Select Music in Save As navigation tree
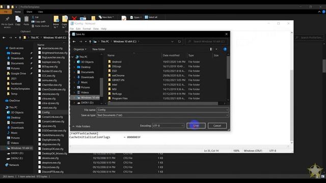 pos(84,82)
